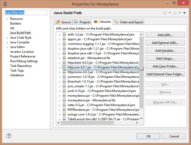Click the horizontal scrollbar thumb in JAR list
This screenshot has height=145, width=191.
(87, 123)
